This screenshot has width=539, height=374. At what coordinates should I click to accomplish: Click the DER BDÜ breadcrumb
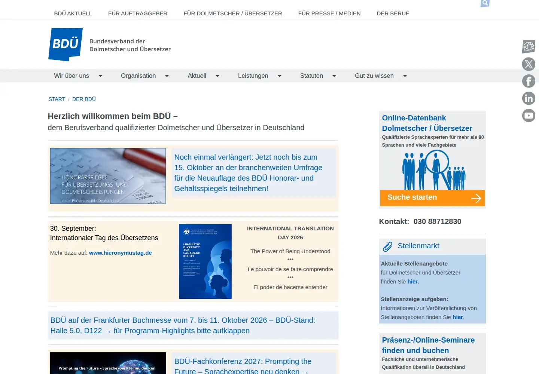pos(84,99)
